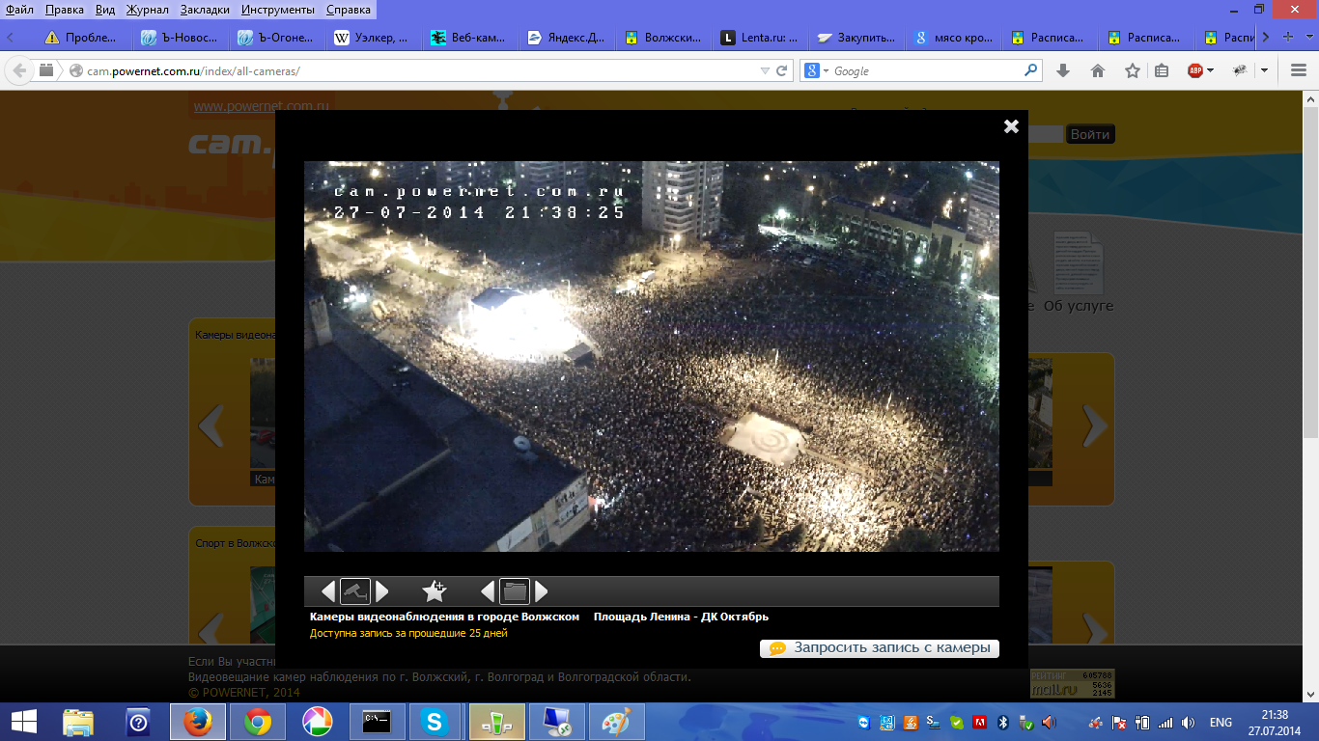This screenshot has height=741, width=1319.
Task: Switch to the Уэлкер Wikipedia tab
Action: [371, 39]
